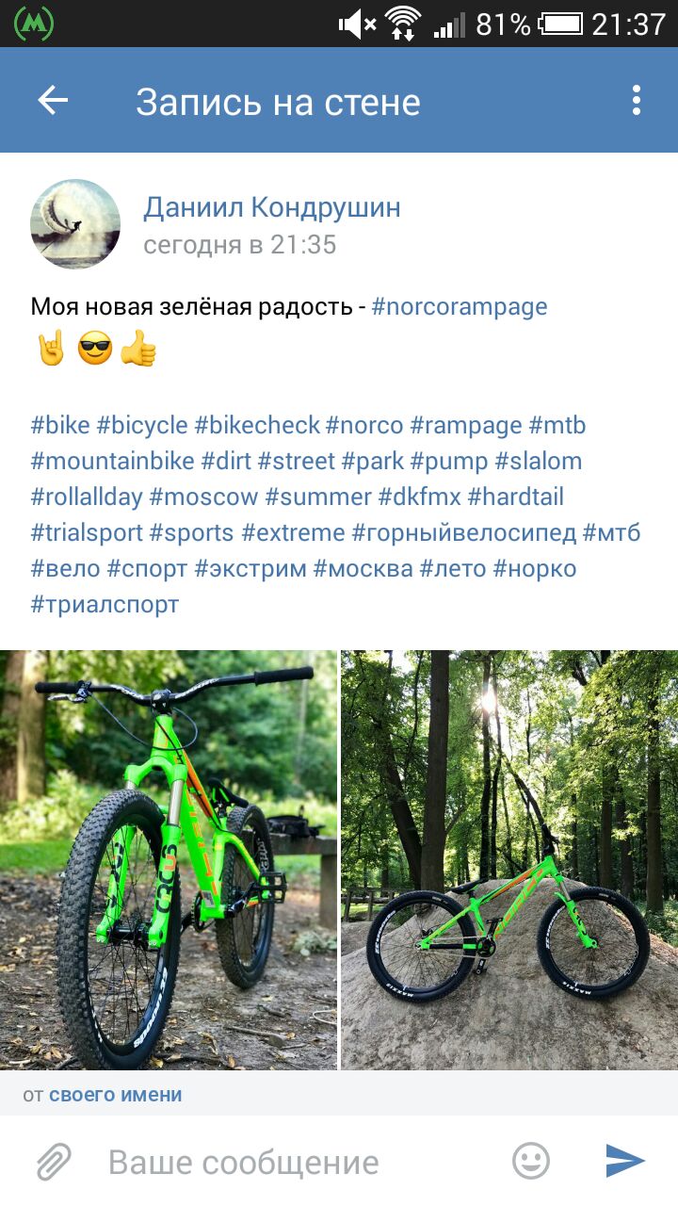Open the three-dot overflow menu
Image resolution: width=678 pixels, height=1206 pixels.
(637, 101)
